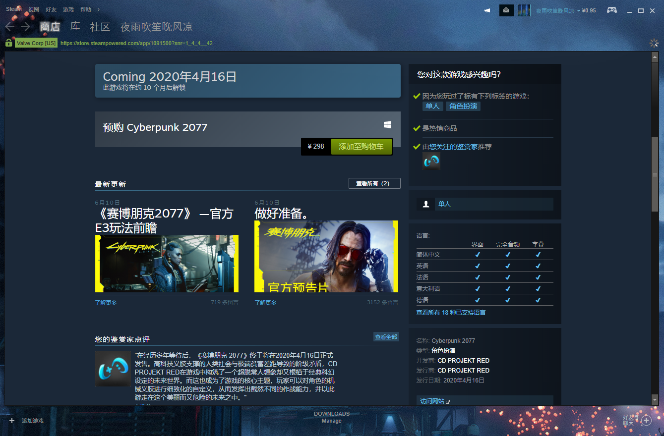Click 查看所有 (2) updates button

click(x=374, y=183)
